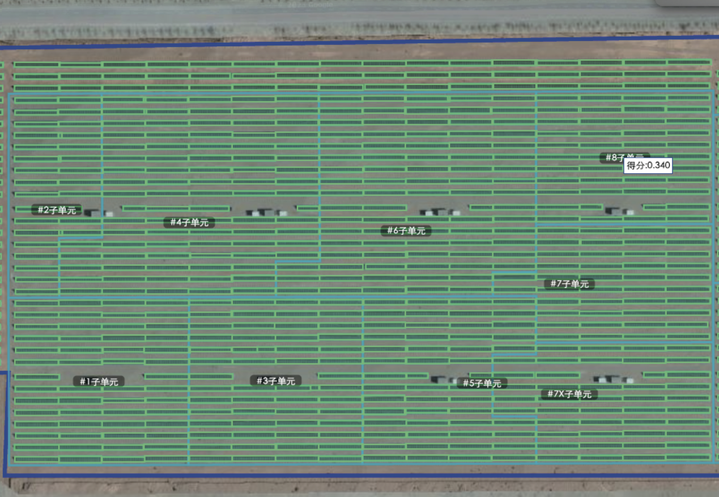
Task: Click the 得分:0.340 score tooltip
Action: click(648, 165)
